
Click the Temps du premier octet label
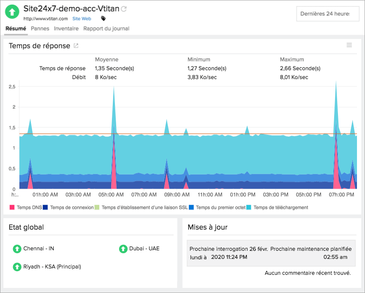point(221,207)
